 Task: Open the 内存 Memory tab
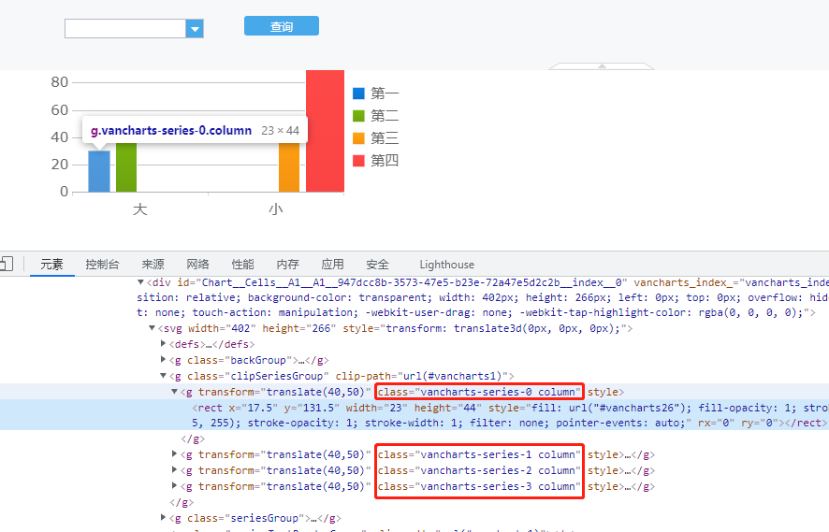pos(287,265)
